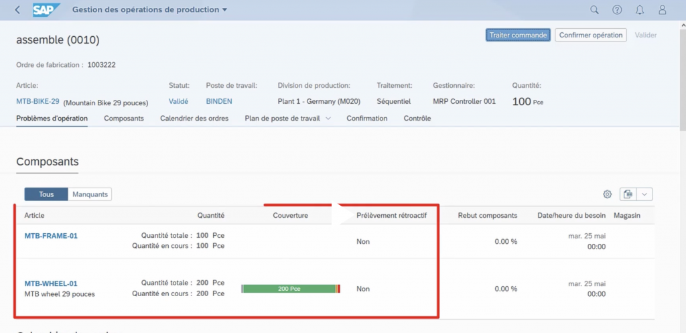Click the table export icon
This screenshot has width=686, height=333.
(628, 194)
